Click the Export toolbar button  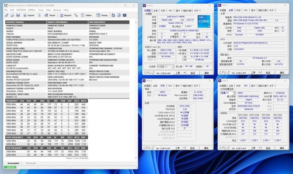coord(29,15)
